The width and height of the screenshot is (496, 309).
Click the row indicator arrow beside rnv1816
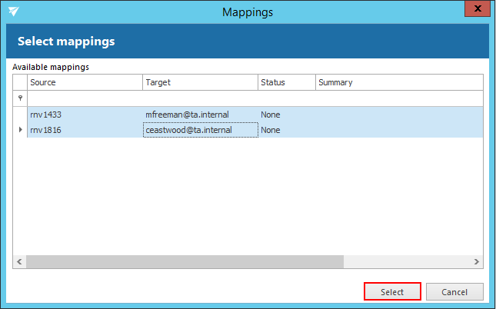tap(20, 130)
